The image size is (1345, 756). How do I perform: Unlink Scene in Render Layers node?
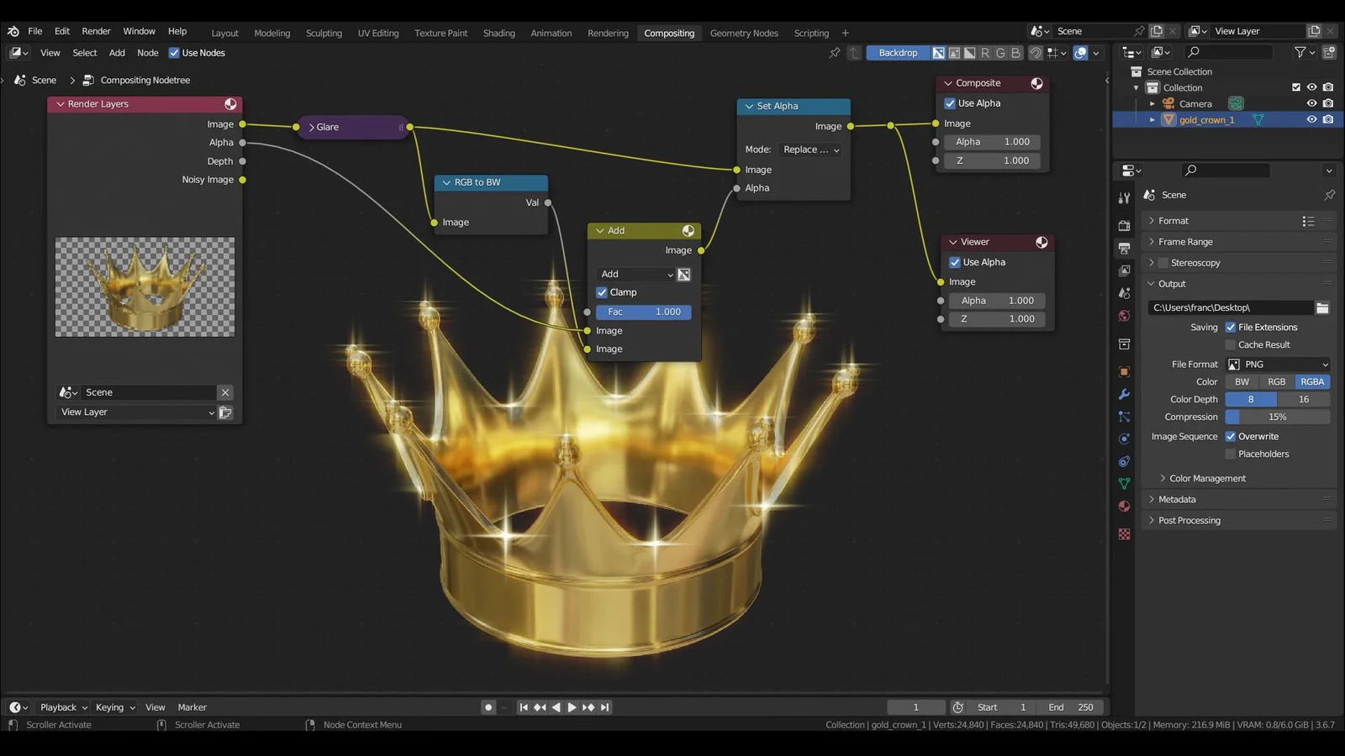pos(225,392)
